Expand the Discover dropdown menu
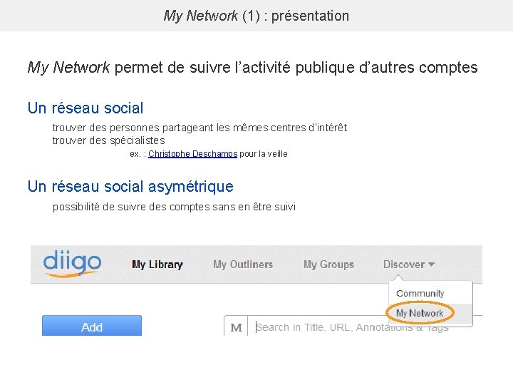The height and width of the screenshot is (385, 513). click(409, 265)
